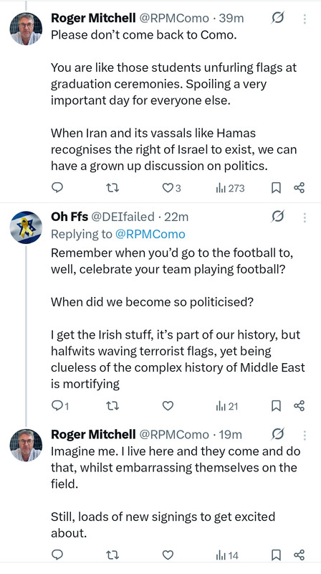View the 14 views analytics on last tweet
The width and height of the screenshot is (321, 574).
[x=227, y=555]
